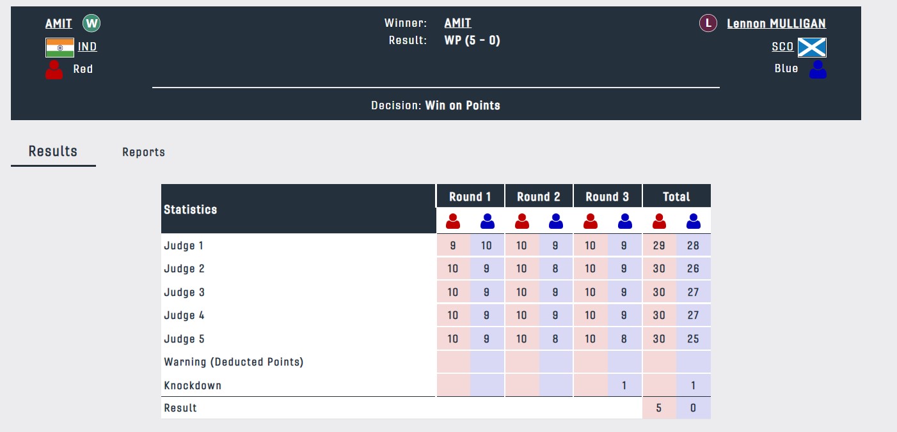Screen dimensions: 897x432
Task: Click the red corner boxer icon under AMIT
Action: click(x=54, y=69)
